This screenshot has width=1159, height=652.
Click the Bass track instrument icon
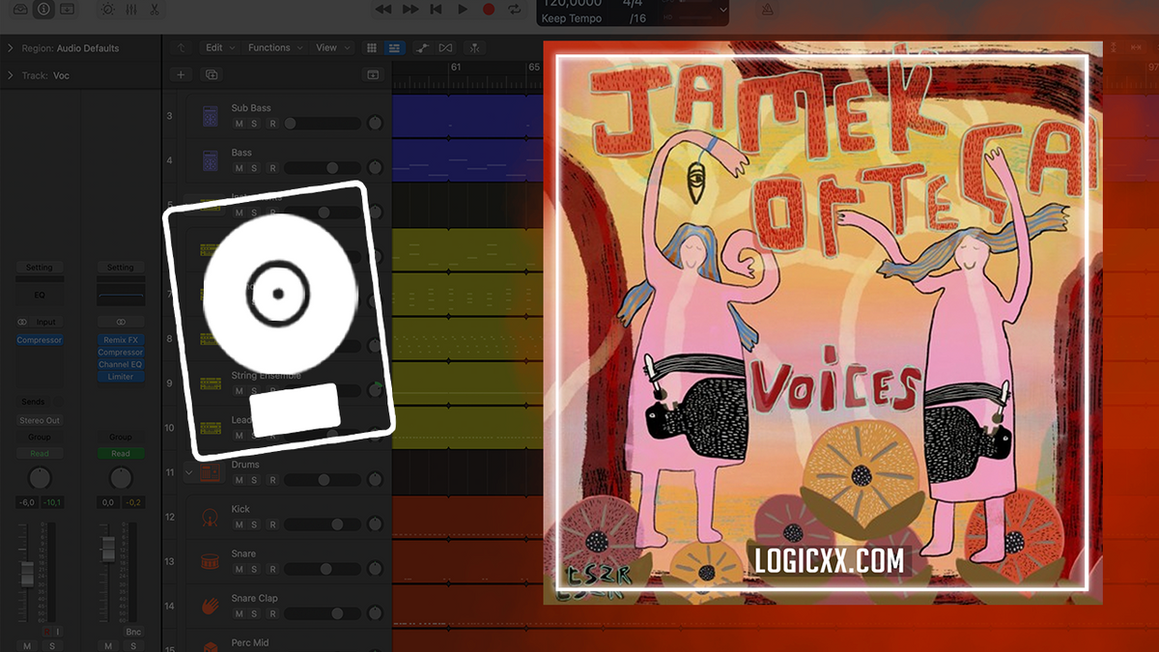tap(210, 160)
